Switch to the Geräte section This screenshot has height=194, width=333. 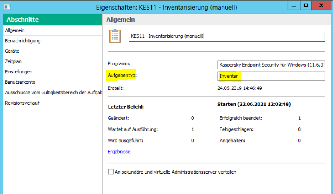click(12, 51)
